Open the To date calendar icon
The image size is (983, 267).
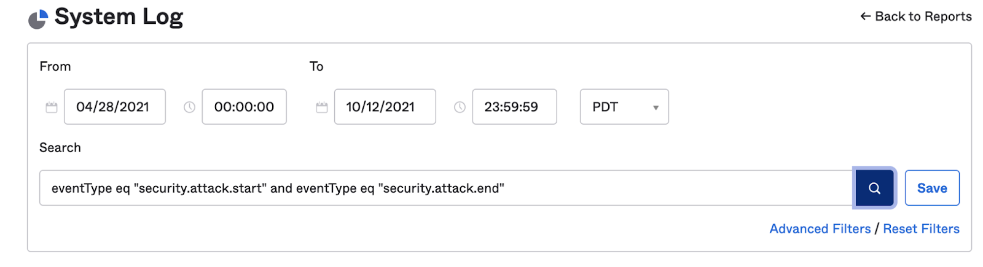tap(322, 107)
